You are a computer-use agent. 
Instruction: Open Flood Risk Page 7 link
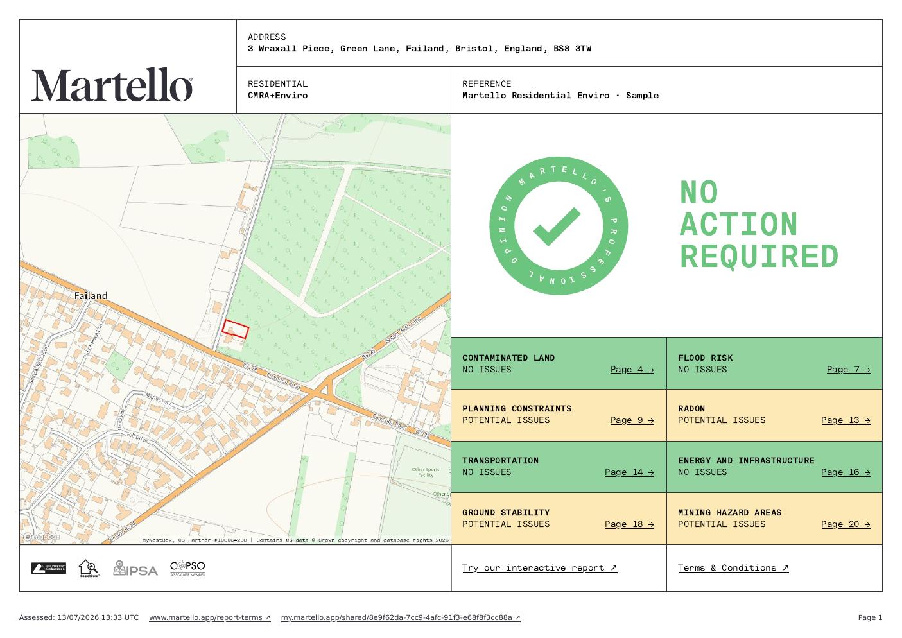[x=848, y=369]
